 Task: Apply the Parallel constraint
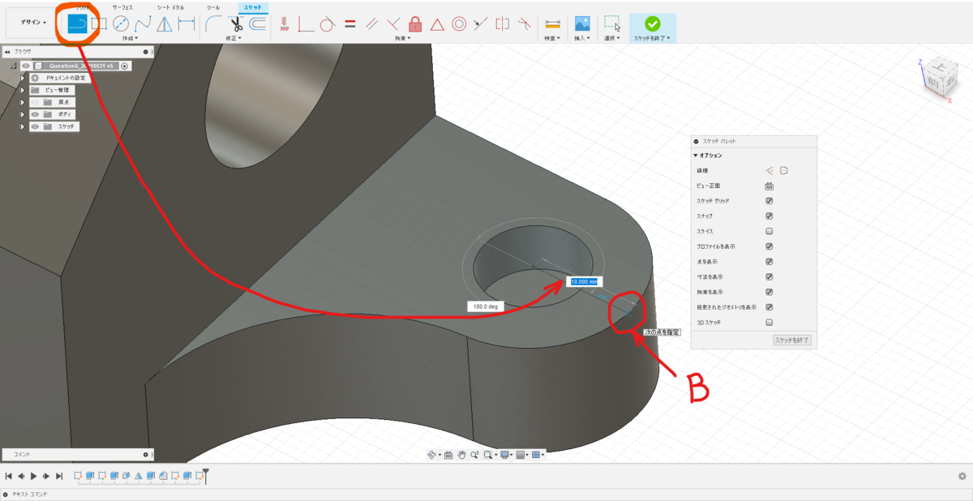coord(372,24)
